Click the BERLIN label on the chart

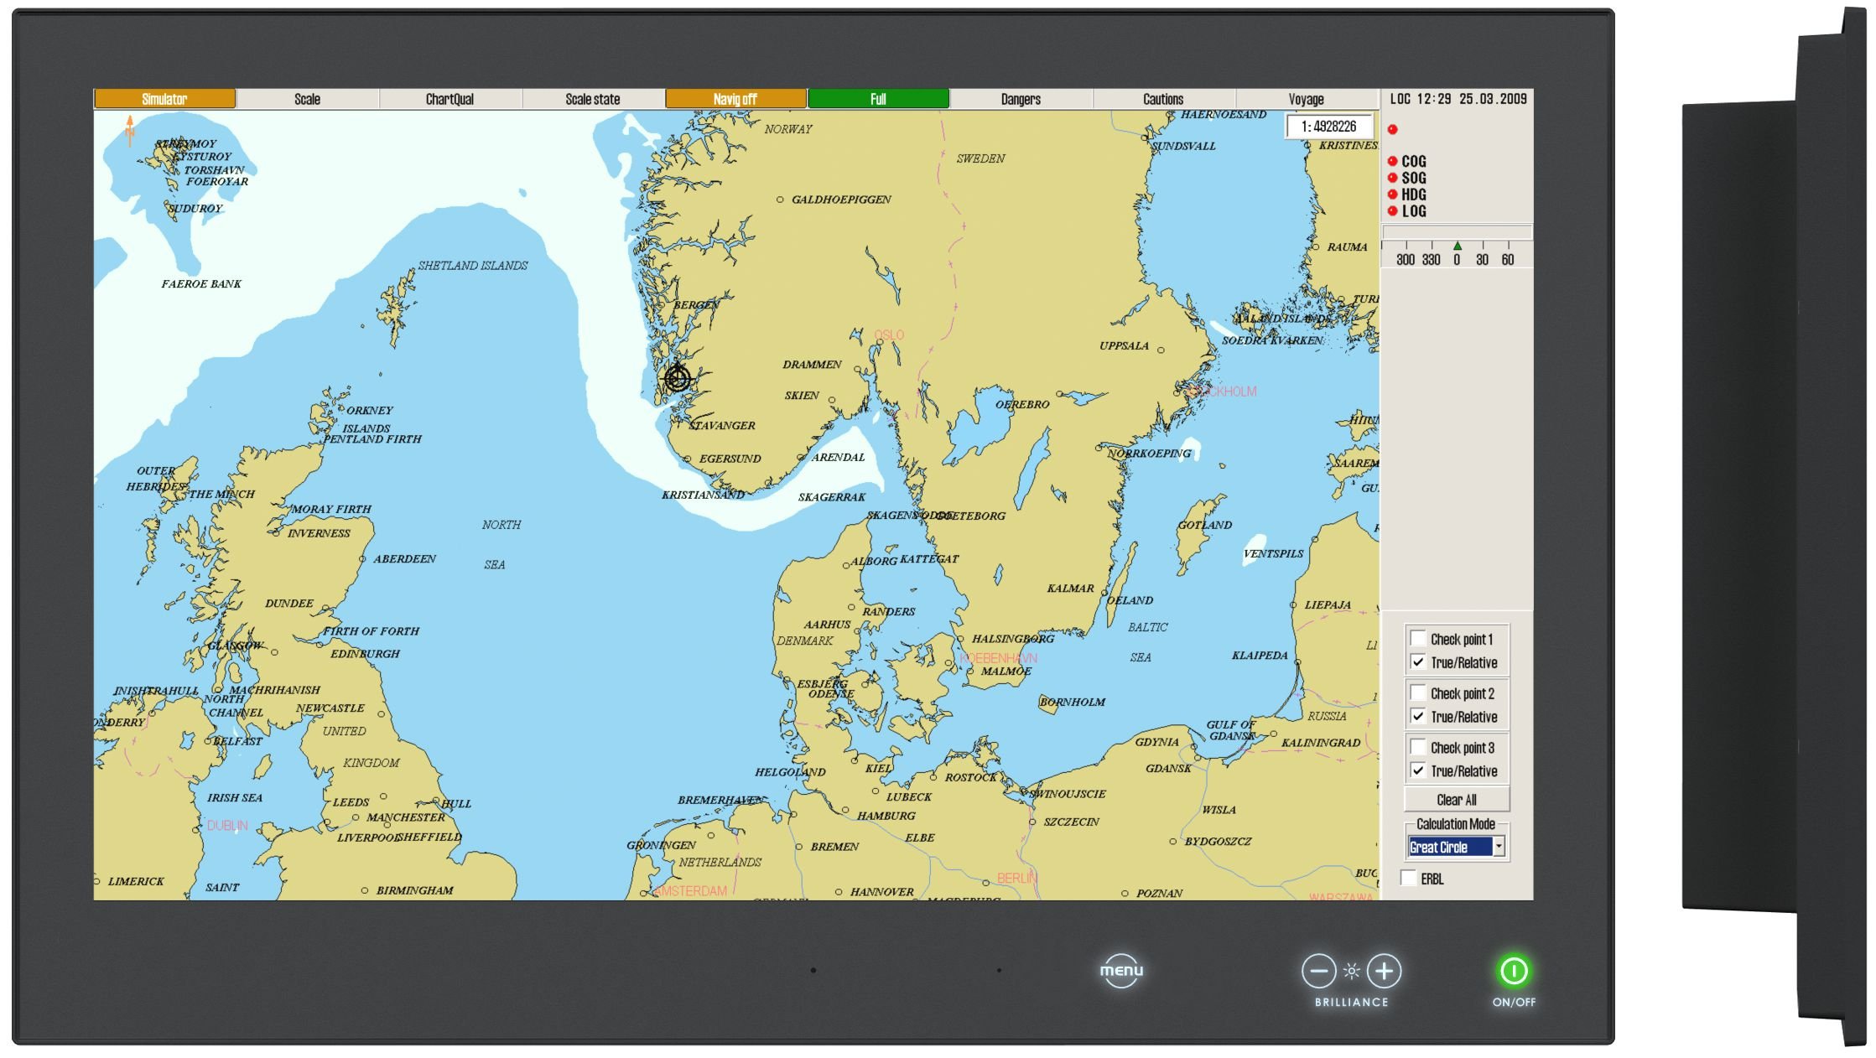point(1017,878)
